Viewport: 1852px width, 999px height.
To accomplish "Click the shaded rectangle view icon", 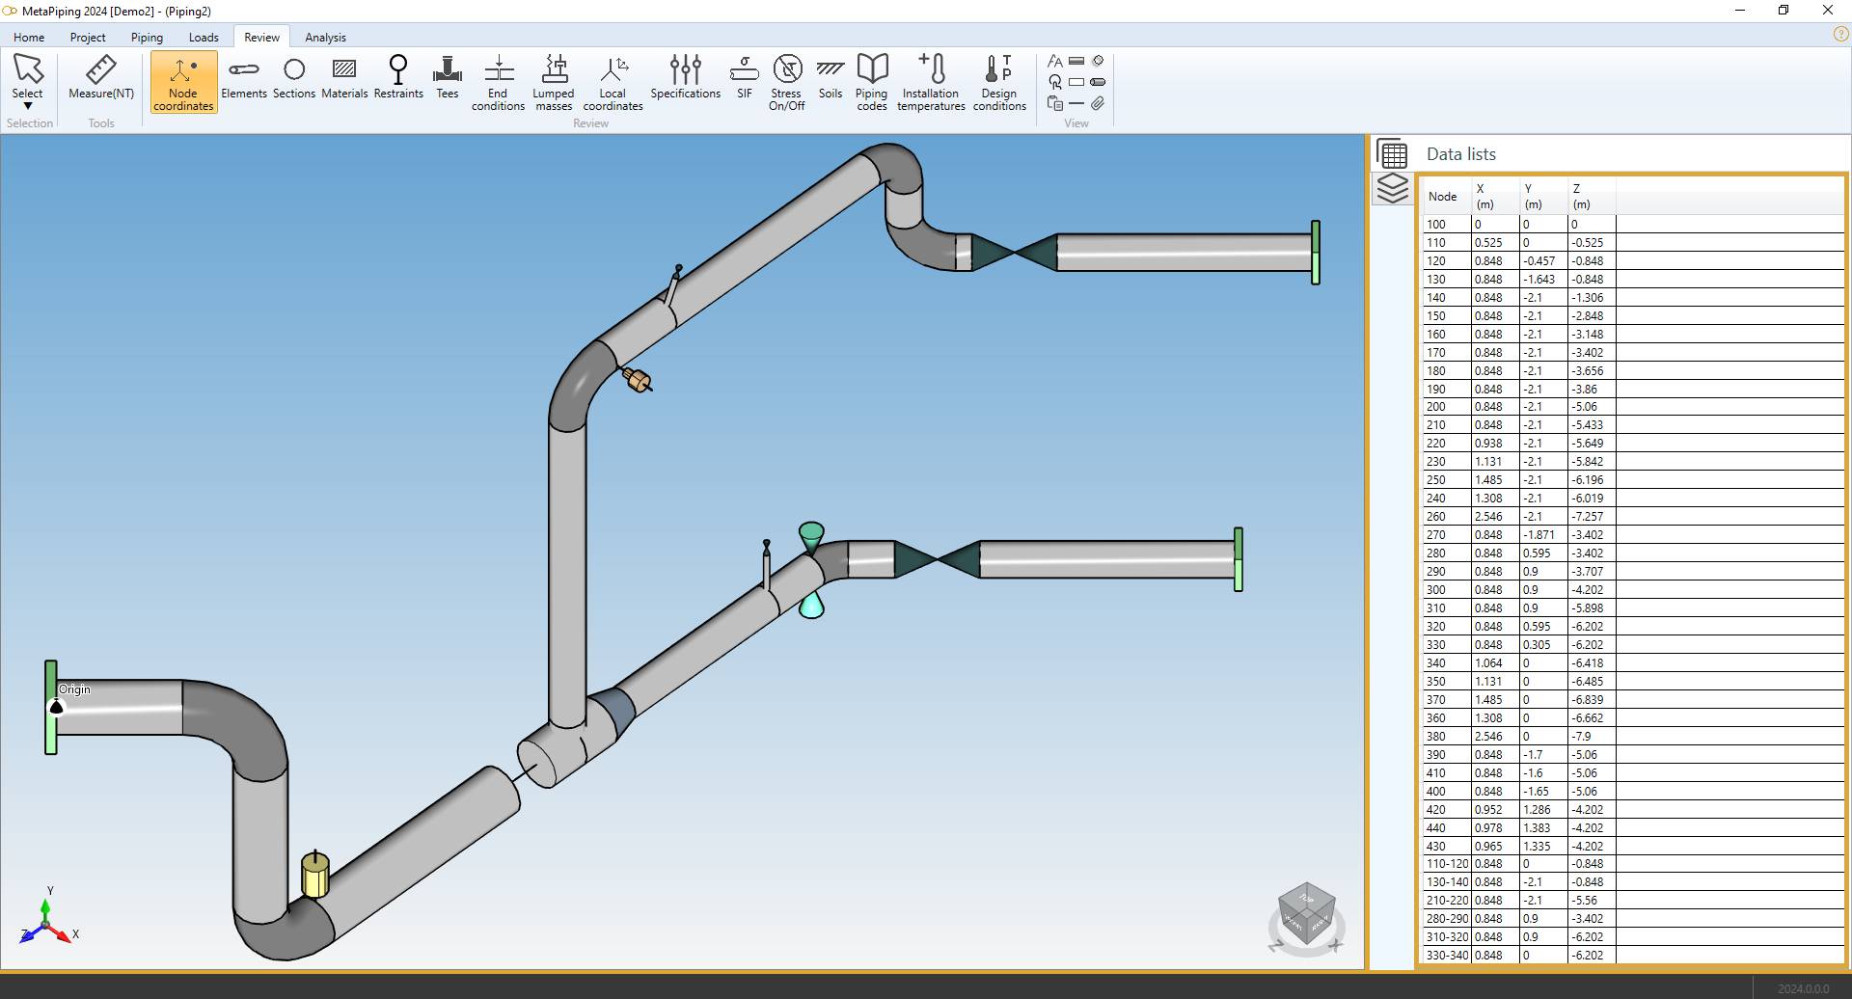I will pos(1076,61).
